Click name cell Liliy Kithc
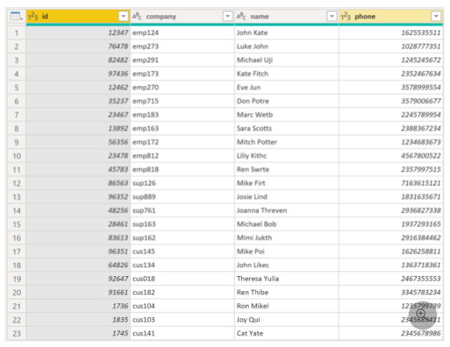 [x=287, y=156]
